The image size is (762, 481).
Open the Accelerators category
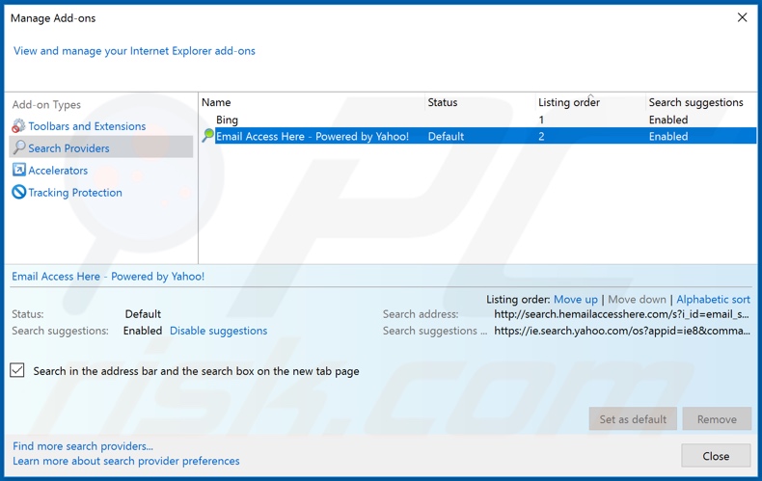(x=58, y=171)
